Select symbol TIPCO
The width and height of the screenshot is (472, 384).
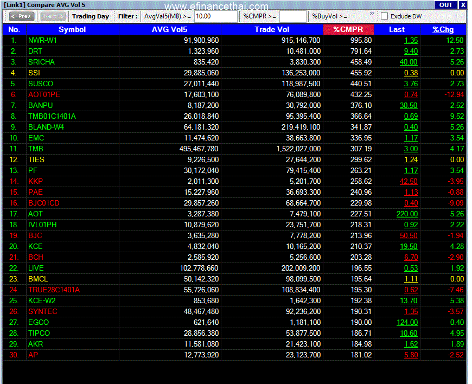pos(39,333)
